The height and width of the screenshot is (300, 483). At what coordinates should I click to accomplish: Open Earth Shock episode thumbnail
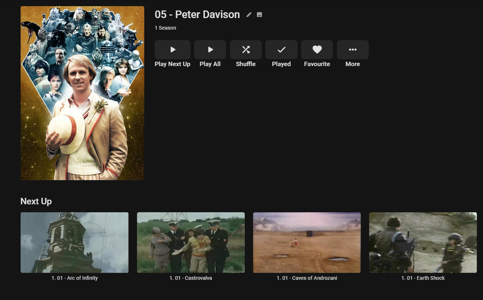pos(423,243)
